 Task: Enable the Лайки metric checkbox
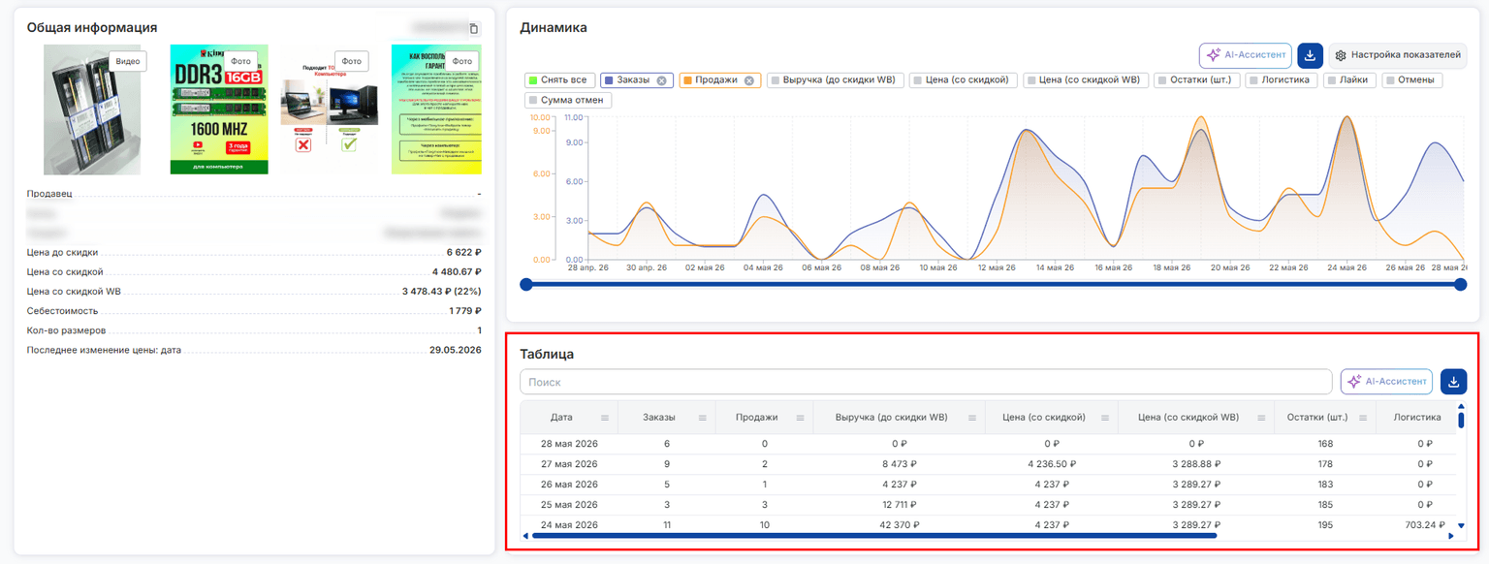click(x=1332, y=80)
